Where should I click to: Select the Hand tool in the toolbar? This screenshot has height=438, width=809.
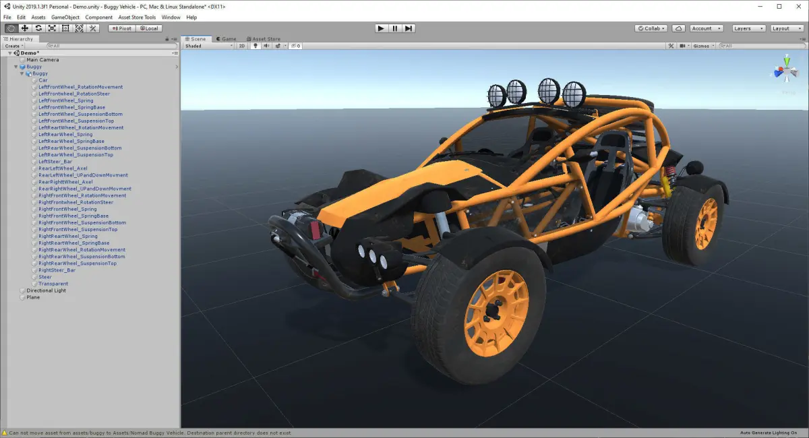coord(11,28)
